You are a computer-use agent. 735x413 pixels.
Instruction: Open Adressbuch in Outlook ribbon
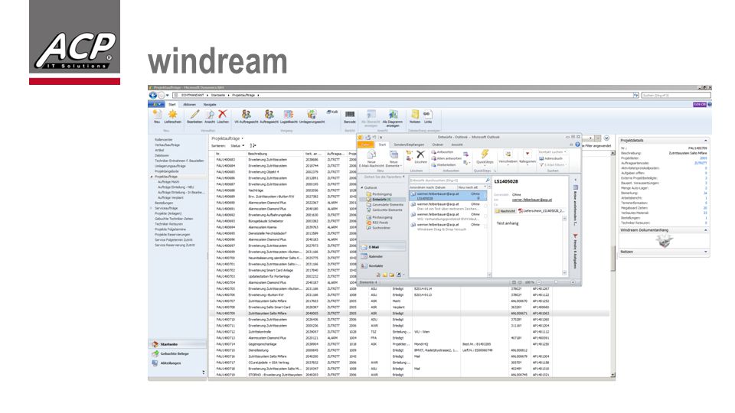tap(550, 158)
